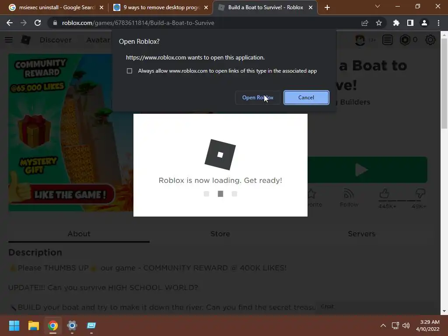448x336 pixels.
Task: Click the Chrome taskbar icon
Action: coord(53,325)
